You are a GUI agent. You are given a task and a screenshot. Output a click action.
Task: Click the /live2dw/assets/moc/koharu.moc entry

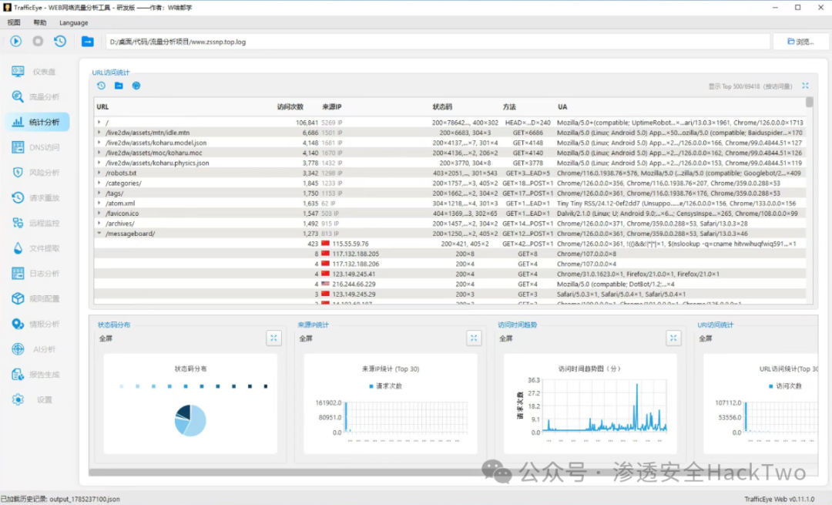tap(154, 153)
